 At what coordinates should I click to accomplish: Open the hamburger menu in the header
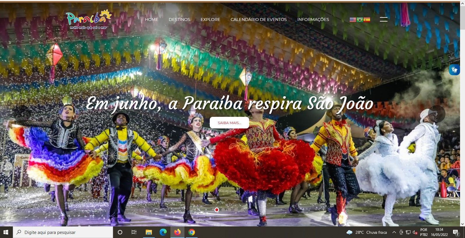pos(383,19)
